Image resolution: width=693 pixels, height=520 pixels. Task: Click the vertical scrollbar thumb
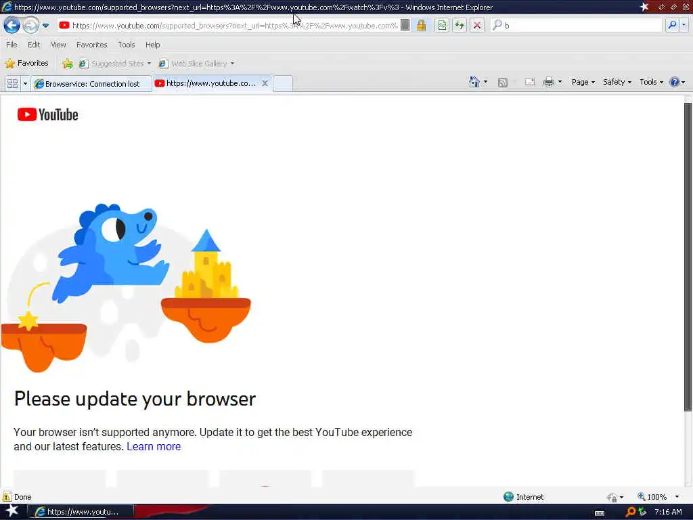688,257
